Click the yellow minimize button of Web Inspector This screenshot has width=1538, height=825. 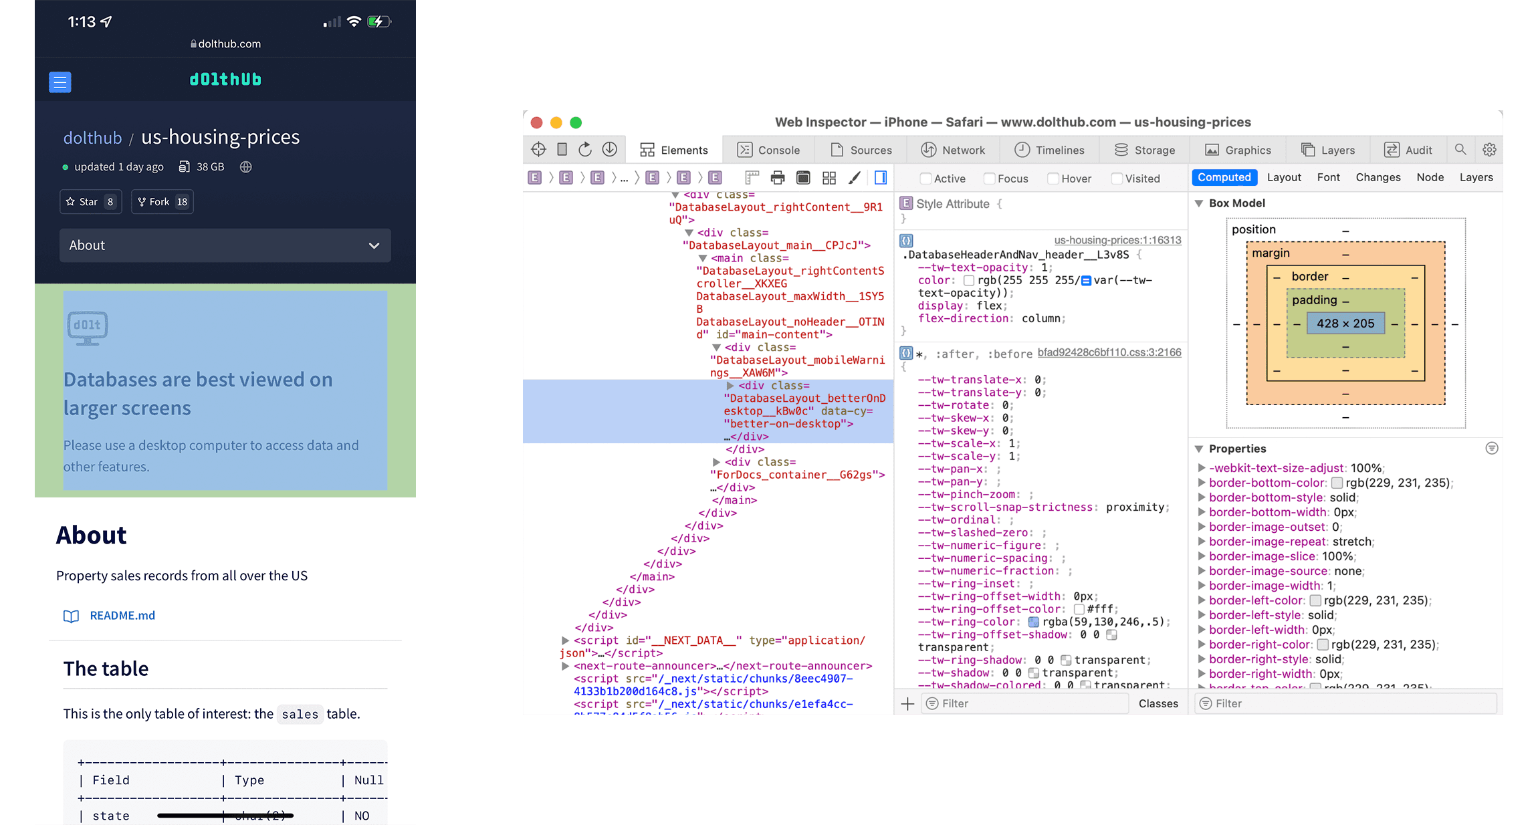click(x=556, y=122)
